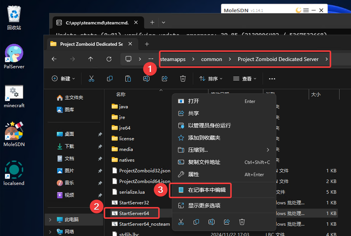Click the Paste icon in Explorer toolbar

coord(128,79)
